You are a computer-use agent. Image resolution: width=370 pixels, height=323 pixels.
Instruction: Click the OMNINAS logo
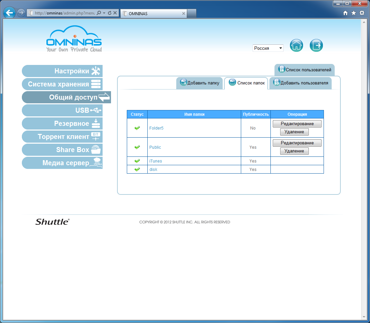(74, 39)
